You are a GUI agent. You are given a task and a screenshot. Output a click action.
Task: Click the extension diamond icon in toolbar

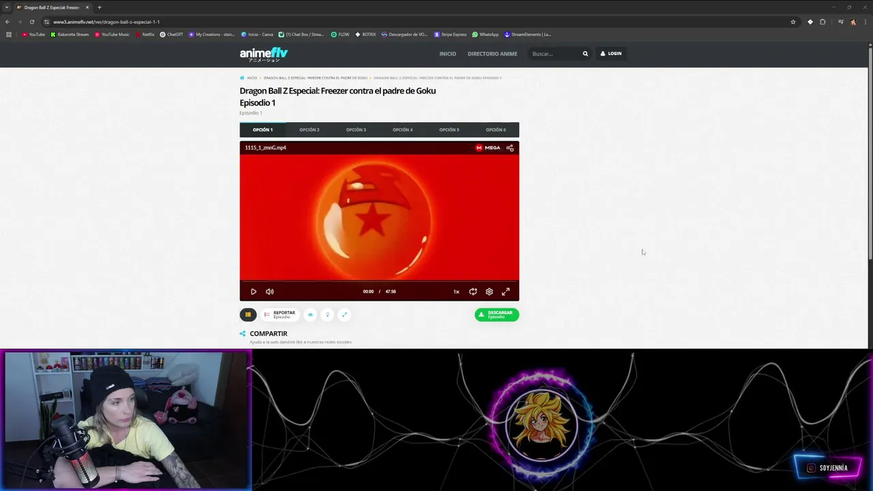[810, 22]
